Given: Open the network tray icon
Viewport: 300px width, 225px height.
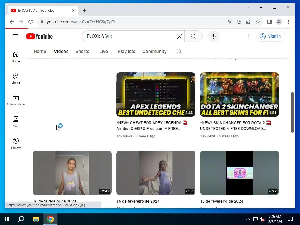Looking at the screenshot, I should (x=255, y=219).
